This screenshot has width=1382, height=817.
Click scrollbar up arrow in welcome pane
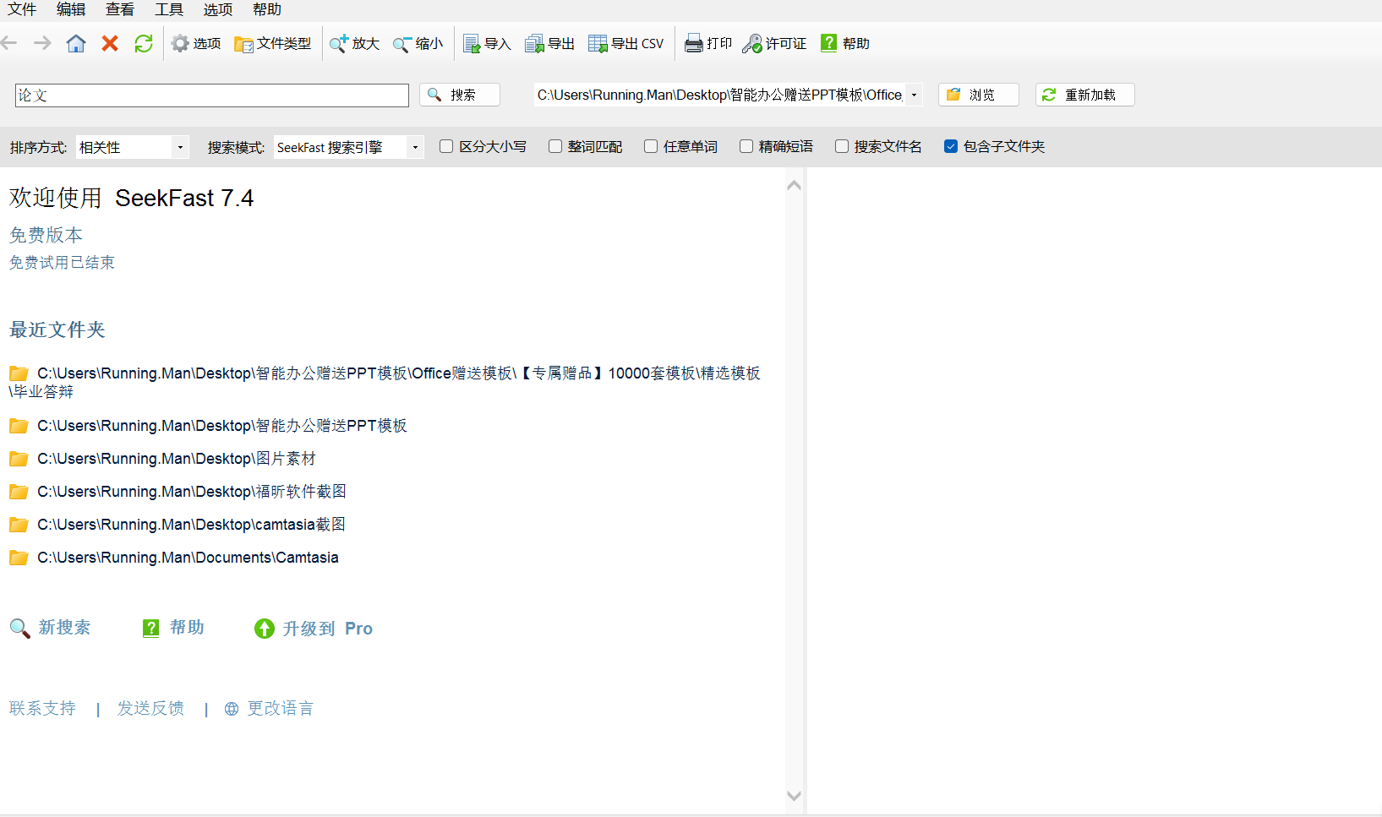794,185
